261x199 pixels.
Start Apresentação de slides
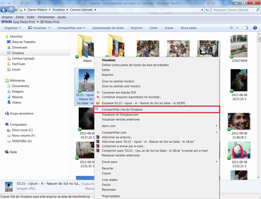point(108,28)
